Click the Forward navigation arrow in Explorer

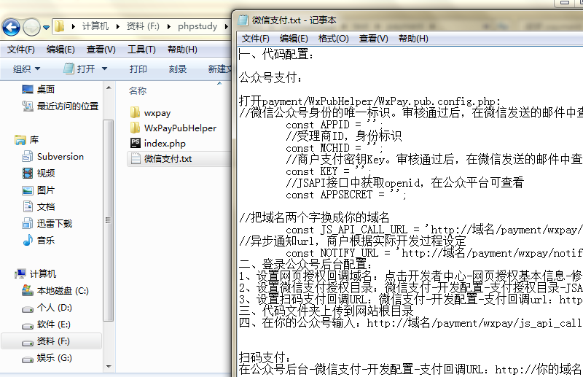31,27
